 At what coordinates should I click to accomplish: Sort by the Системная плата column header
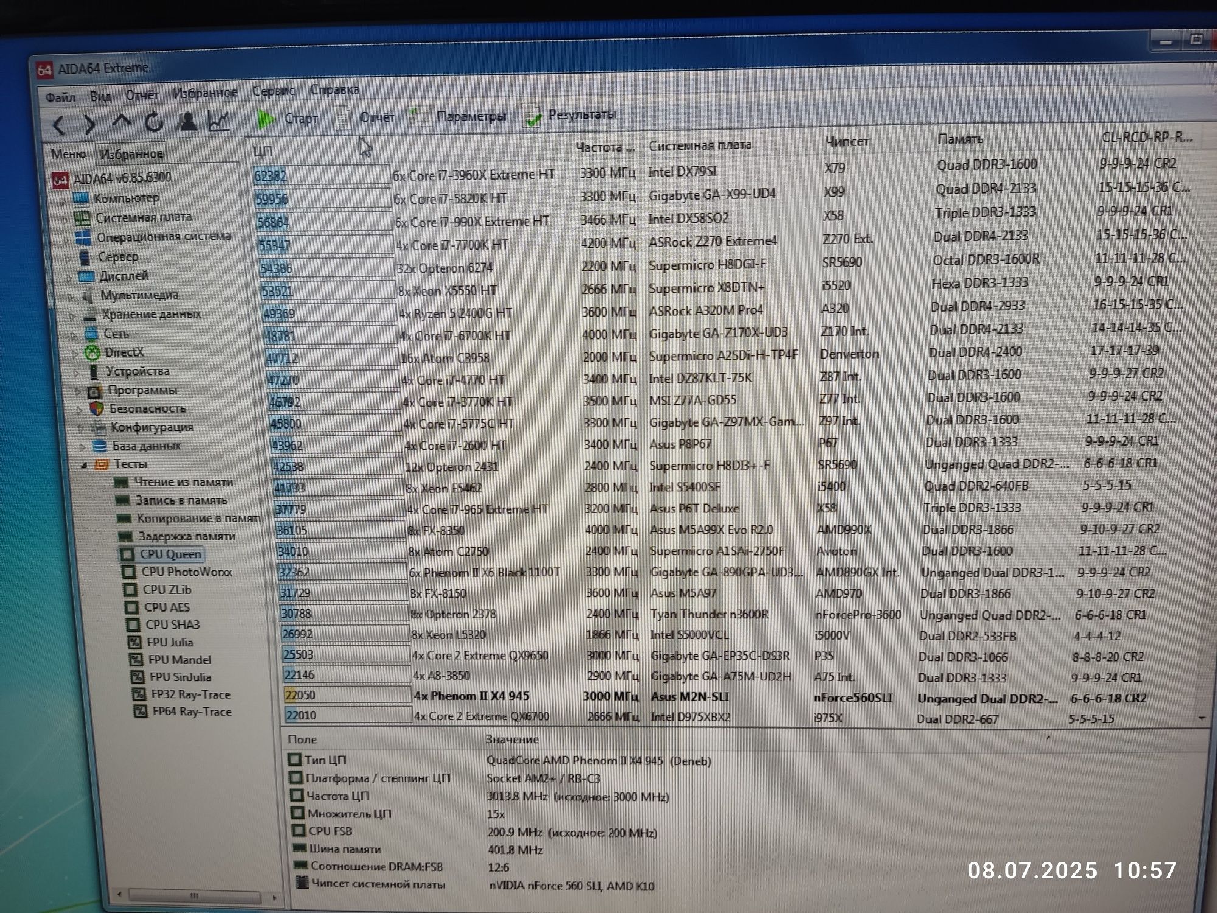(700, 145)
